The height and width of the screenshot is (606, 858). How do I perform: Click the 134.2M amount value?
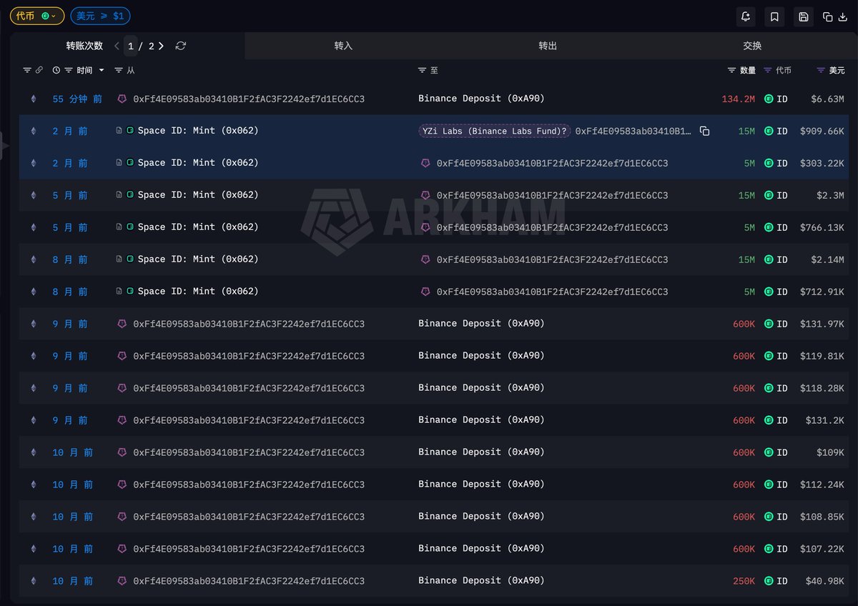(x=738, y=99)
